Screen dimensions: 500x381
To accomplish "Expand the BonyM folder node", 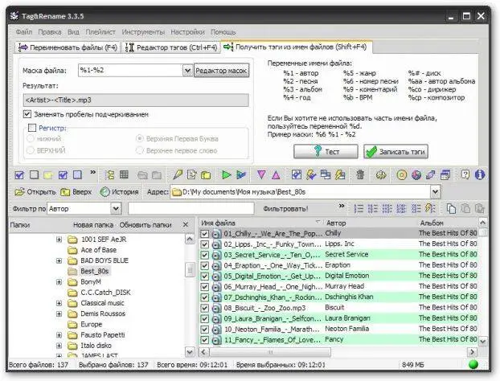I will (59, 282).
